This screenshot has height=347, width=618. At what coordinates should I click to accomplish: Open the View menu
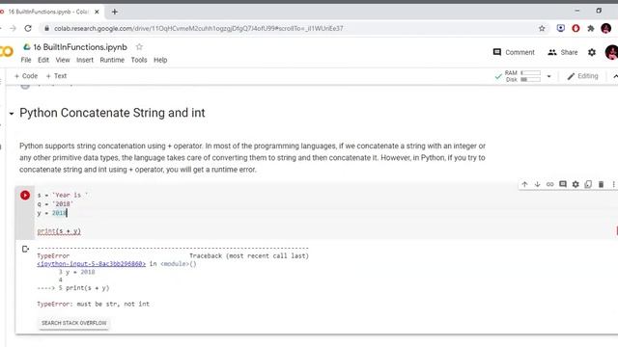click(63, 60)
